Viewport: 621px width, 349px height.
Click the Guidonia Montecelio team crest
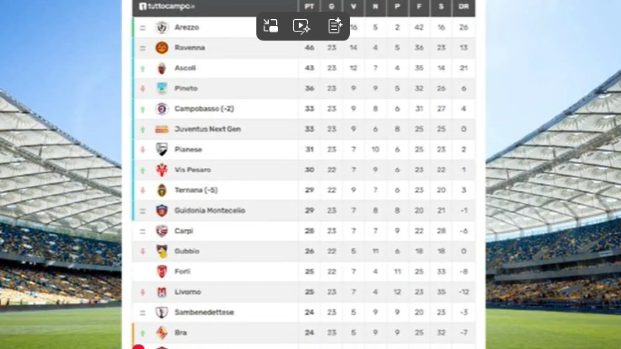162,211
